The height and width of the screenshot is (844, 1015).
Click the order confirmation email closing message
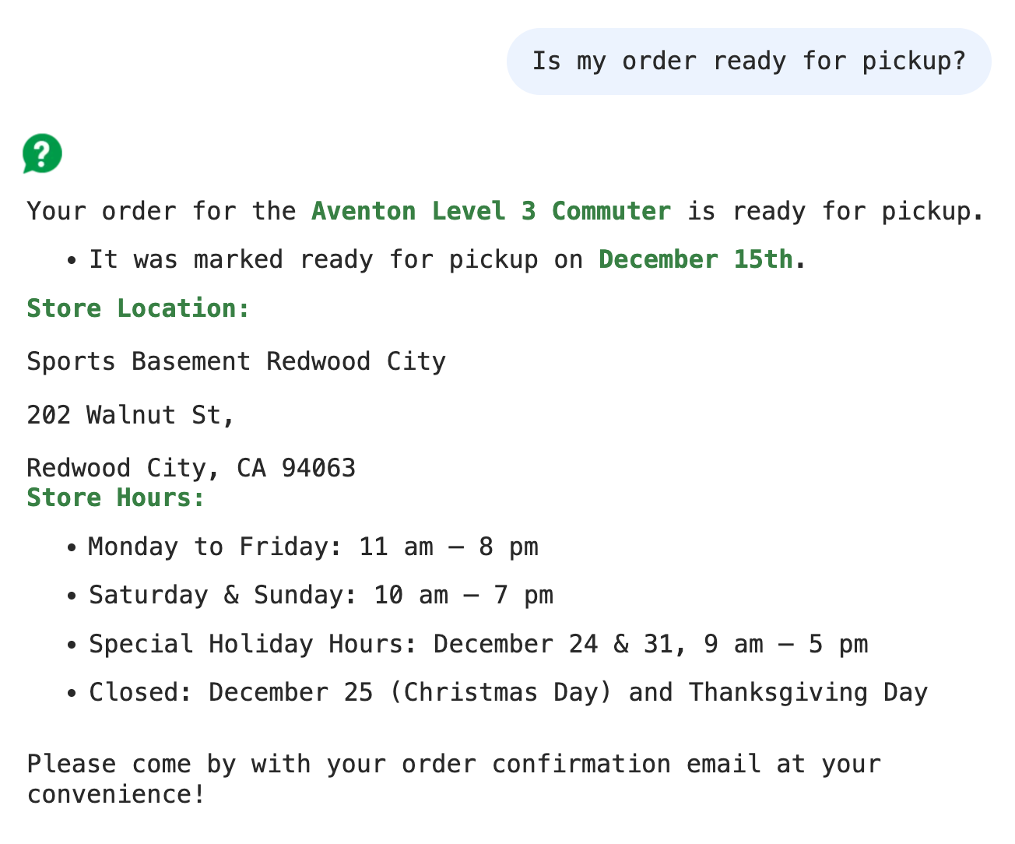click(x=454, y=764)
